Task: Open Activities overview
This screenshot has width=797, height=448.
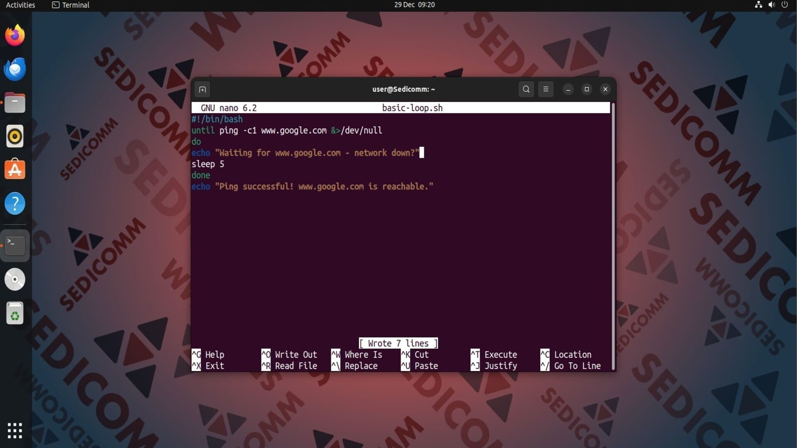Action: point(20,5)
